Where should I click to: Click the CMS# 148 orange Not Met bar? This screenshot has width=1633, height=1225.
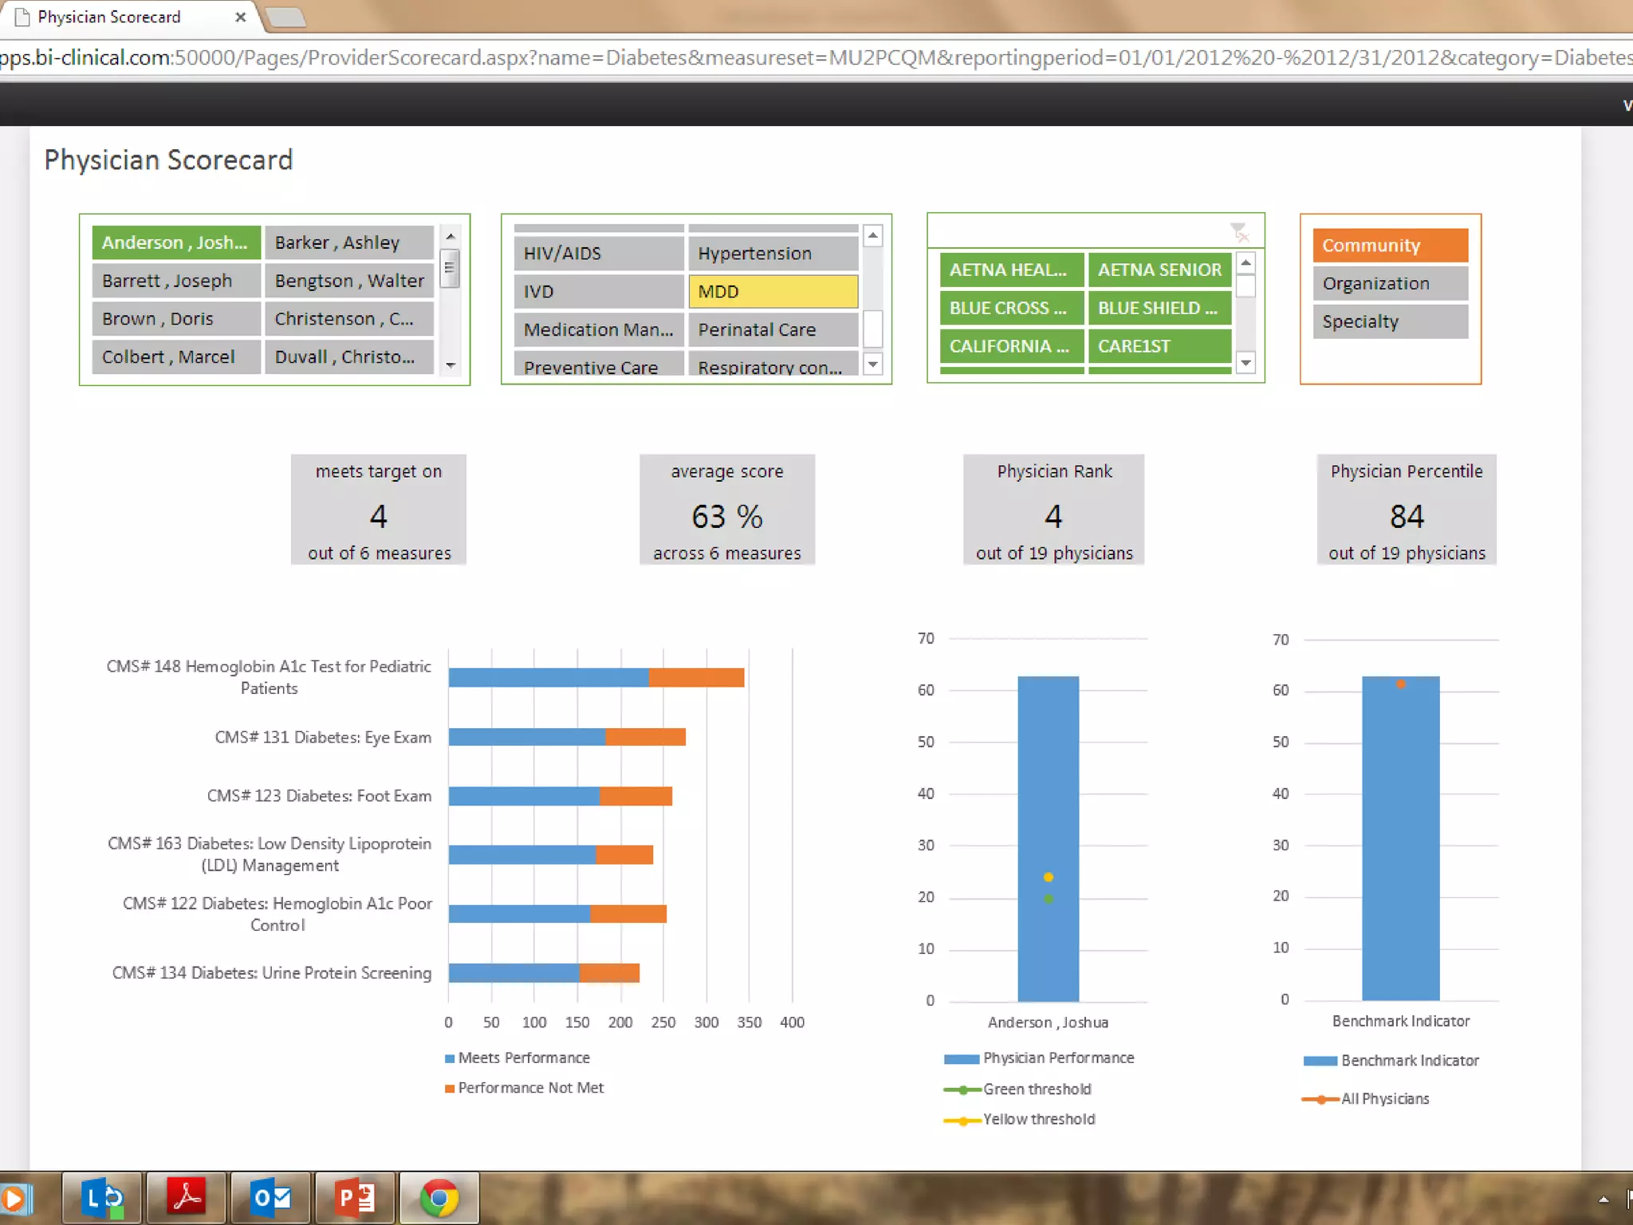[x=696, y=677]
